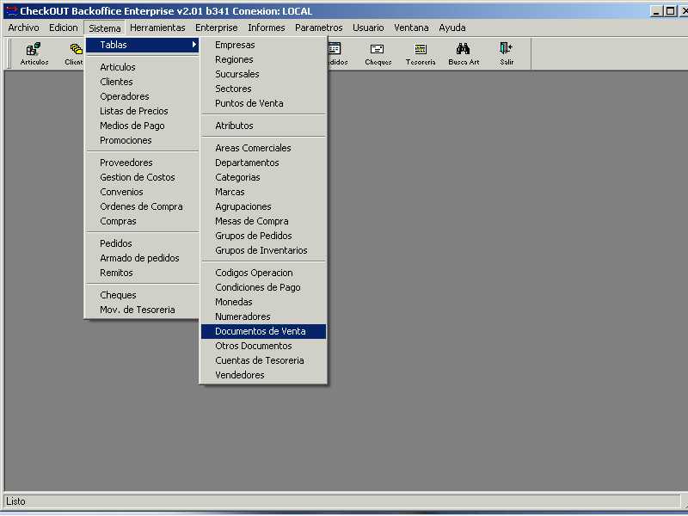Open Atributos from the submenu
The height and width of the screenshot is (516, 688).
(x=263, y=126)
